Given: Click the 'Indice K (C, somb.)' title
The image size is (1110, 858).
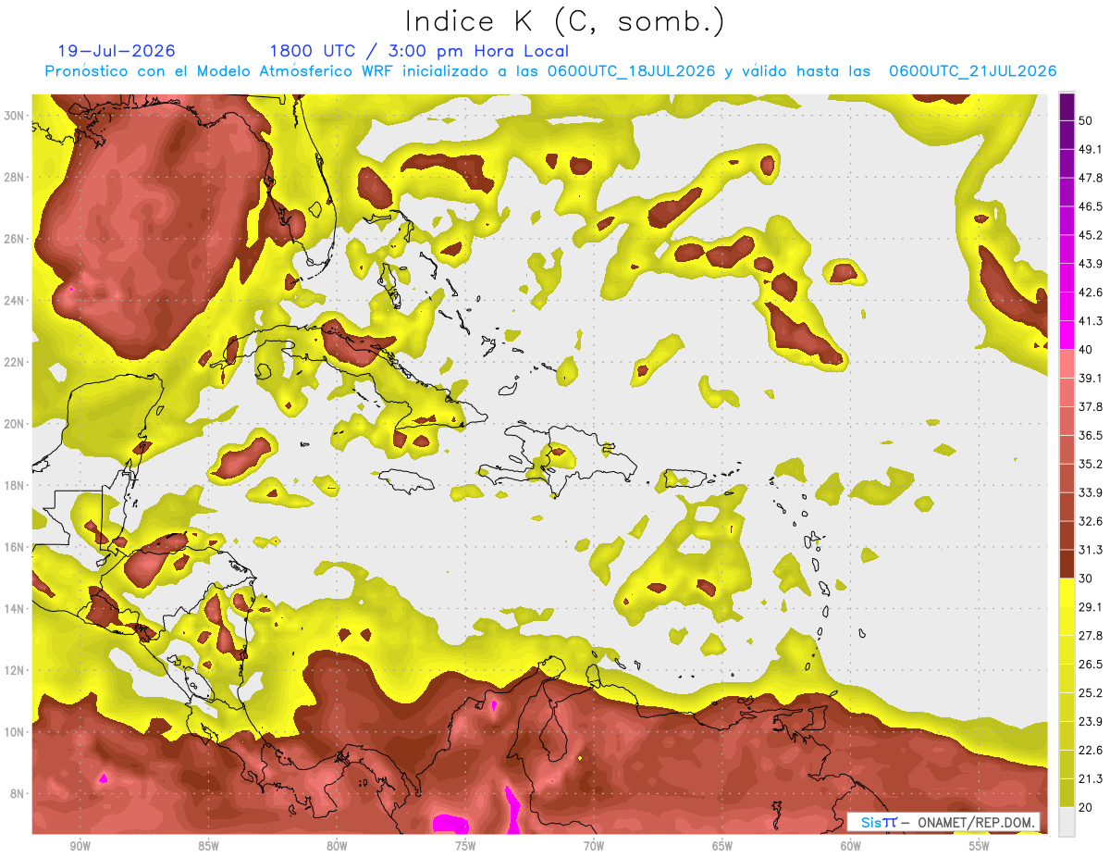Looking at the screenshot, I should pos(564,22).
